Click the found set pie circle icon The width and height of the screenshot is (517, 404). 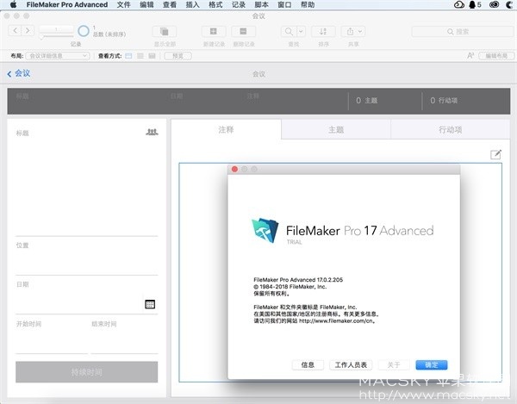84,31
